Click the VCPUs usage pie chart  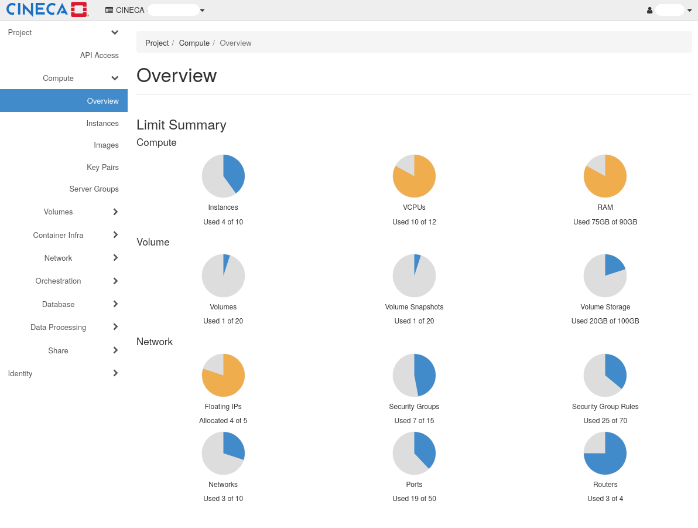coord(414,176)
